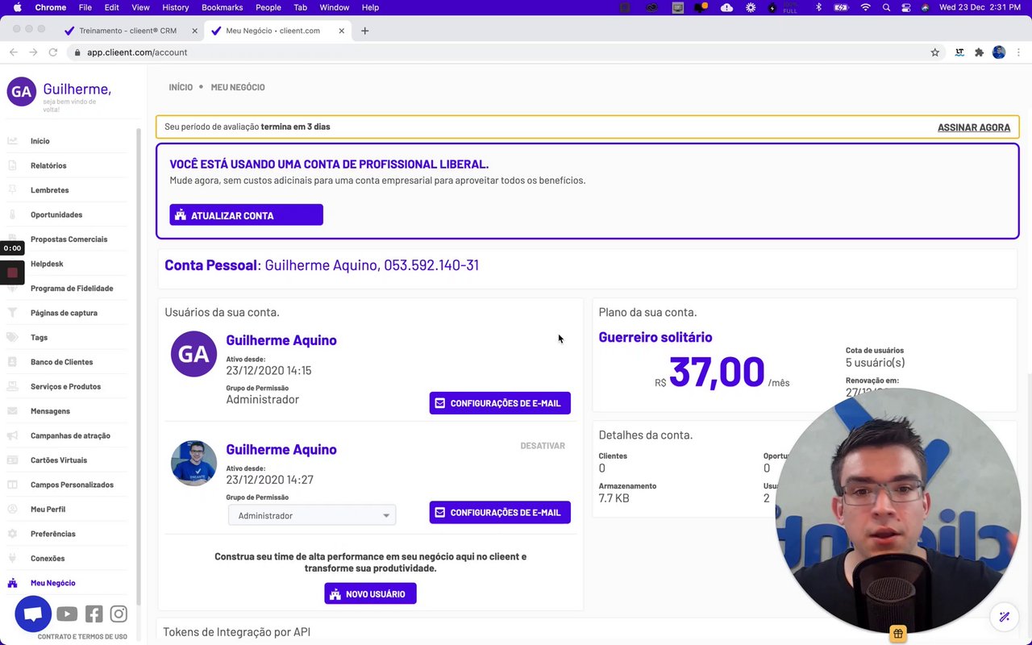This screenshot has height=645, width=1032.
Task: Open the History menu in menu bar
Action: click(x=175, y=7)
